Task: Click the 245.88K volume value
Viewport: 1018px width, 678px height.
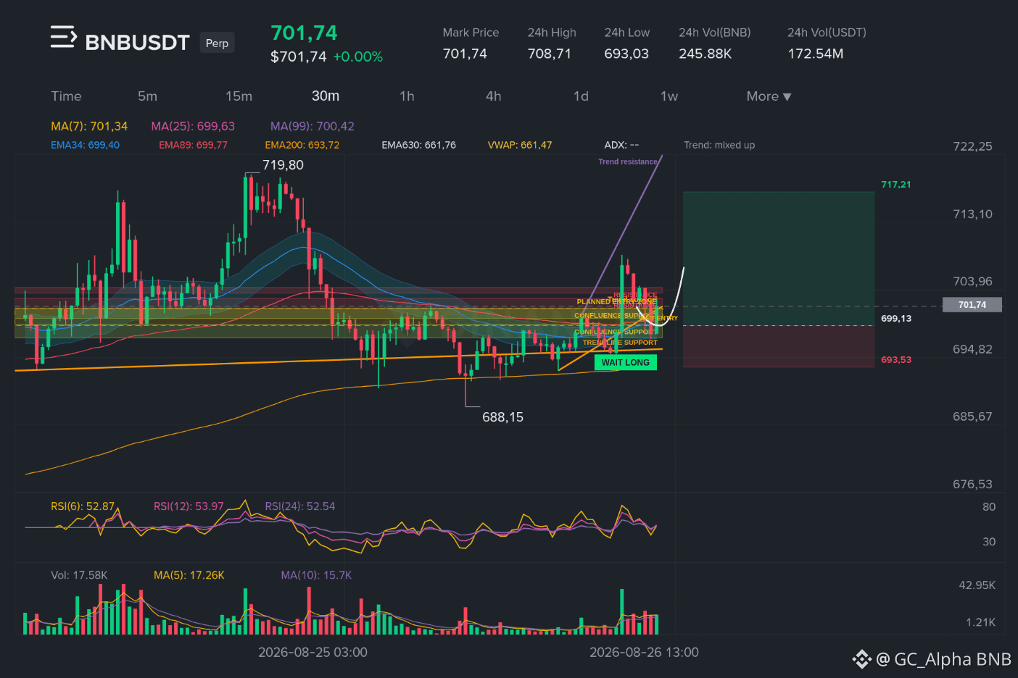Action: [705, 54]
